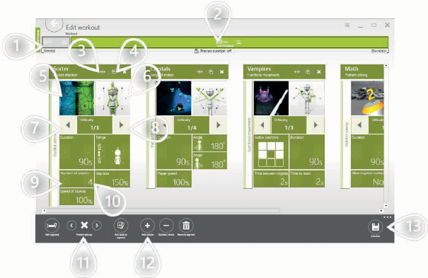
Task: Click Add tasks to segment icon
Action: [x=121, y=226]
